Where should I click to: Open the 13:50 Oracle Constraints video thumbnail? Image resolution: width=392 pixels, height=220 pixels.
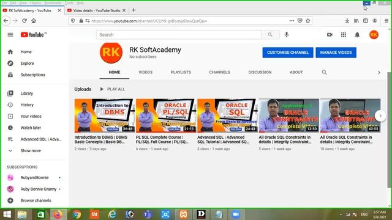pos(289,116)
